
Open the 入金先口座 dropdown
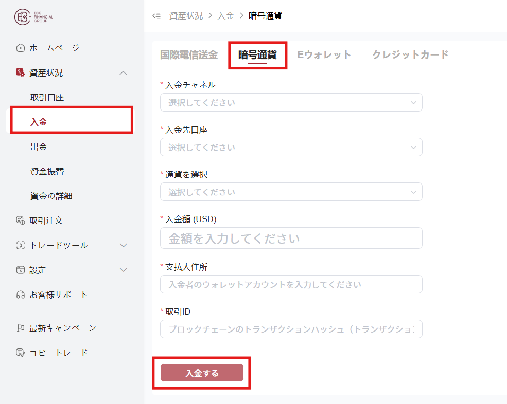pos(291,147)
